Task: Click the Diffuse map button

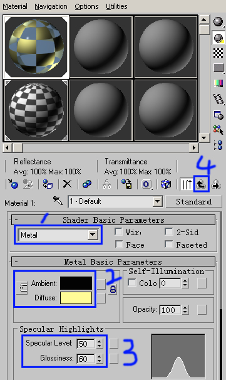Action: point(101,298)
